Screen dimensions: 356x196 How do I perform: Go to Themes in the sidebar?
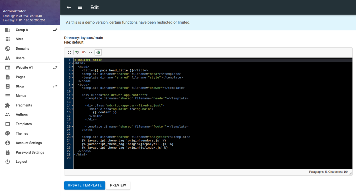[22, 134]
